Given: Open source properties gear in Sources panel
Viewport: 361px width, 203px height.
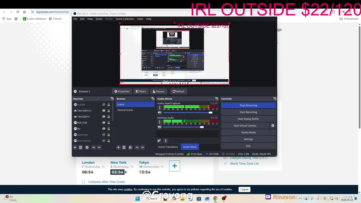Looking at the screenshot, I should coord(87,147).
